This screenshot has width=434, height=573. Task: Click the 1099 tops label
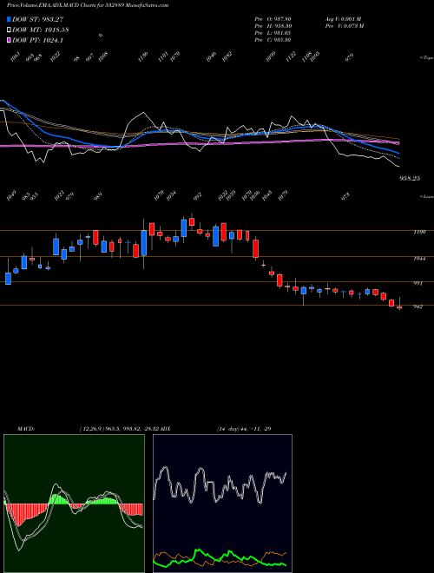(x=271, y=56)
